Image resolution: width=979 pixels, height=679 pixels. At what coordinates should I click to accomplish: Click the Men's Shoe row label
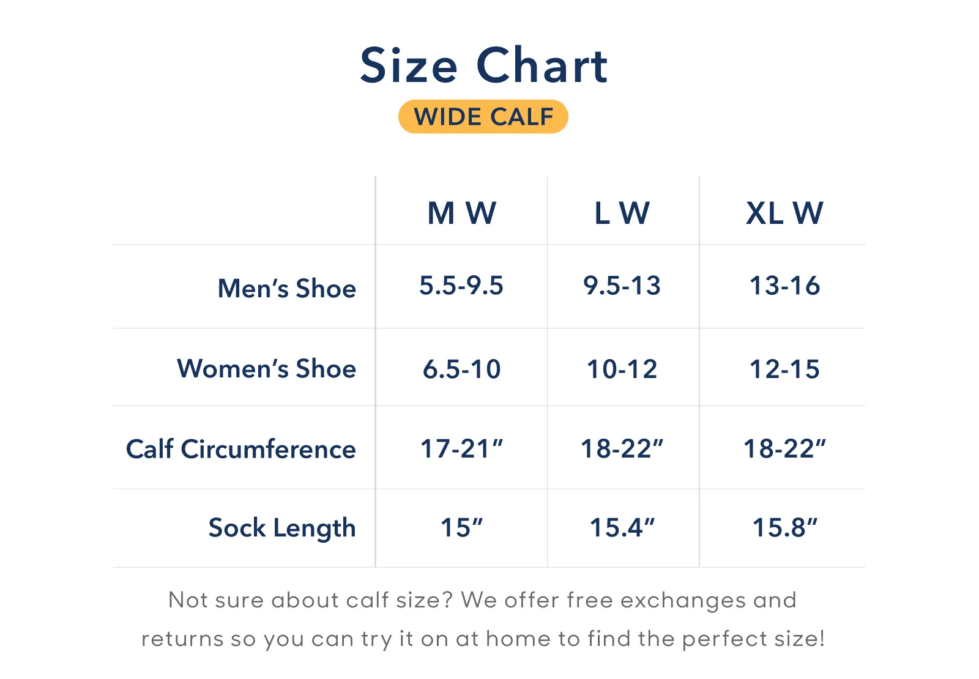click(x=286, y=288)
